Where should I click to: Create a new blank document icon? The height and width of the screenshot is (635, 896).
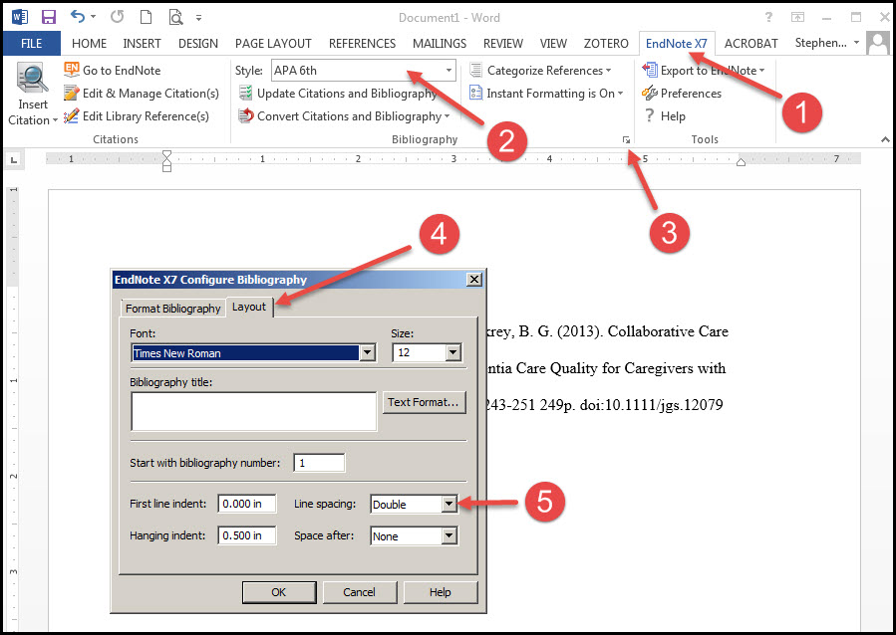click(147, 17)
